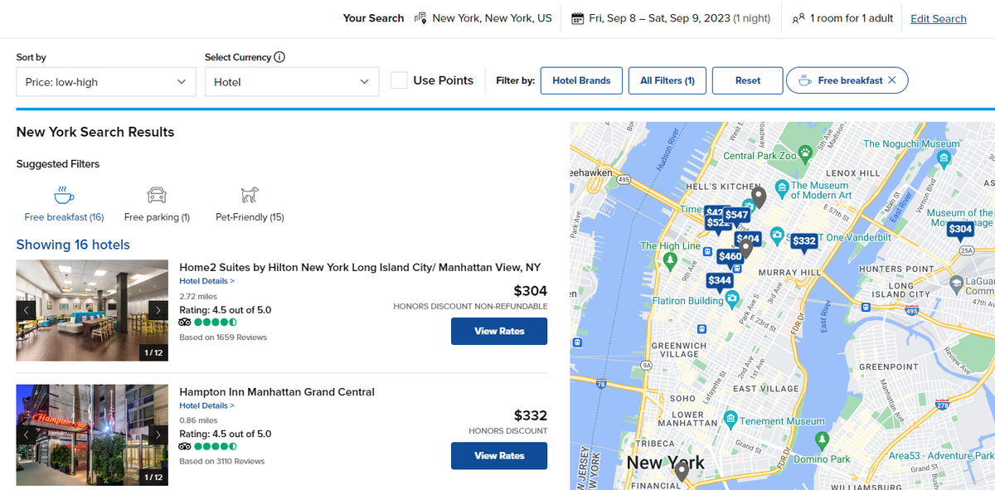995x490 pixels.
Task: Show previous Hampton Inn photo using left arrow
Action: 26,434
